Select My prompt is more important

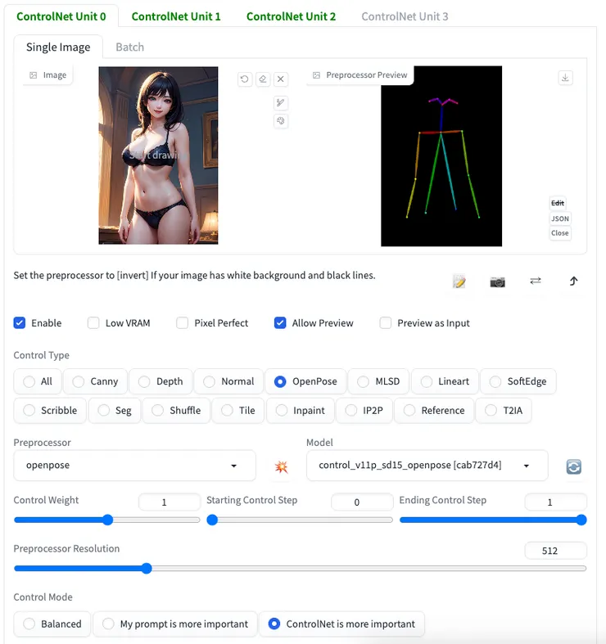tap(175, 624)
